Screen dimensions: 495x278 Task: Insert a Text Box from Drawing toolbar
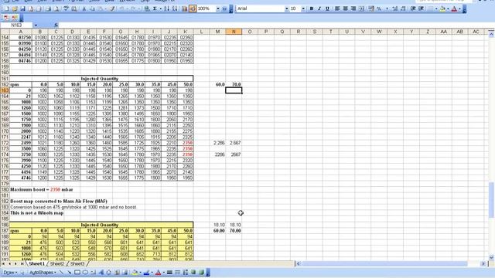[x=94, y=273]
